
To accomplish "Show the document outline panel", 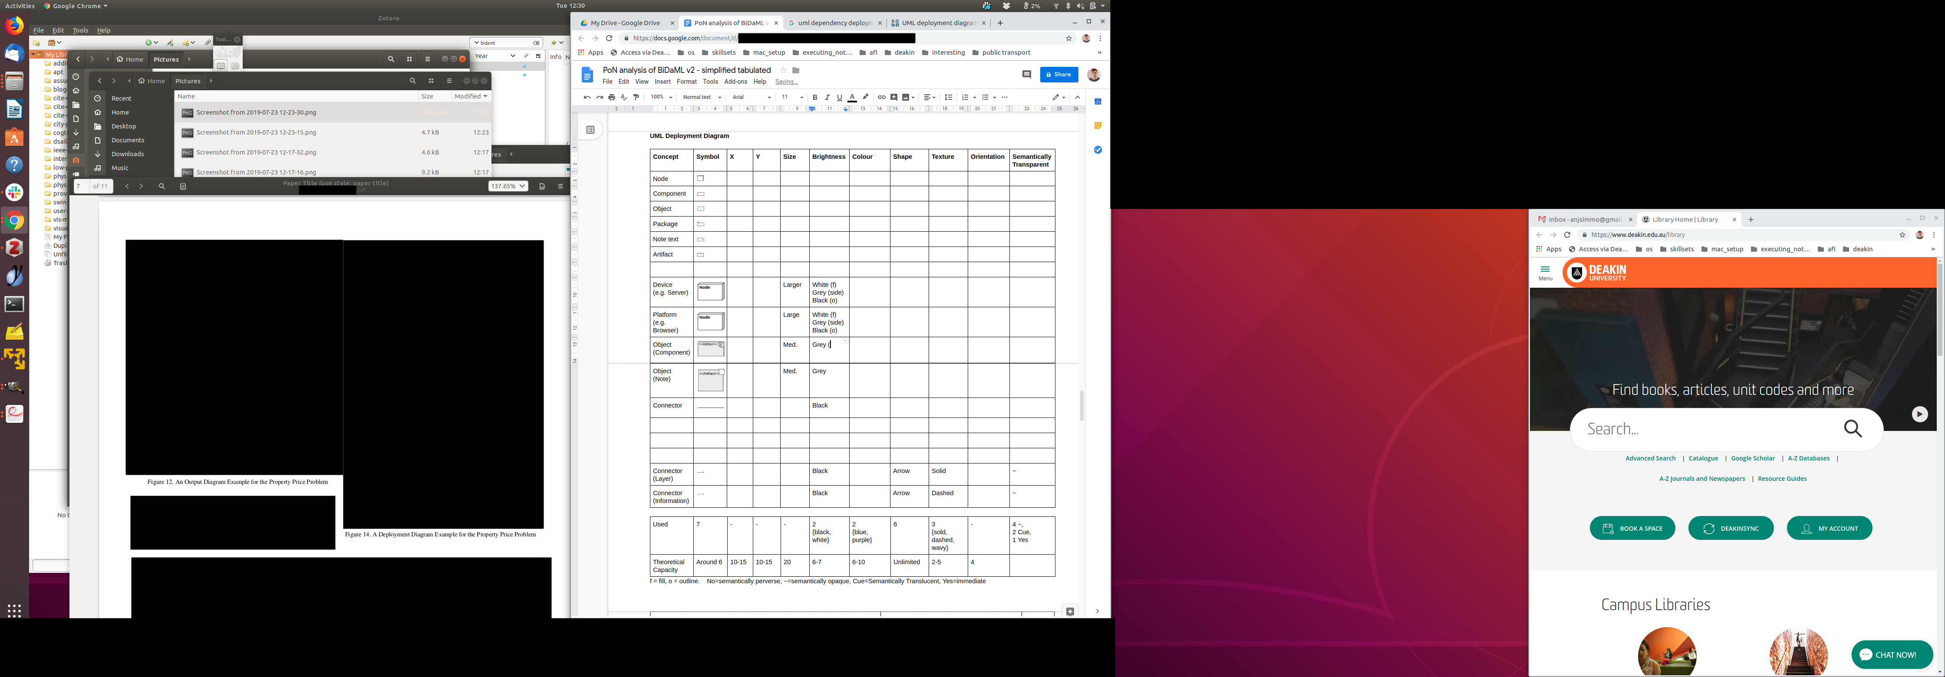I will click(590, 130).
